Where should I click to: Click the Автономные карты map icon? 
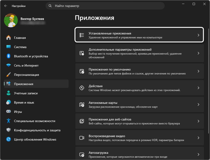82,104
